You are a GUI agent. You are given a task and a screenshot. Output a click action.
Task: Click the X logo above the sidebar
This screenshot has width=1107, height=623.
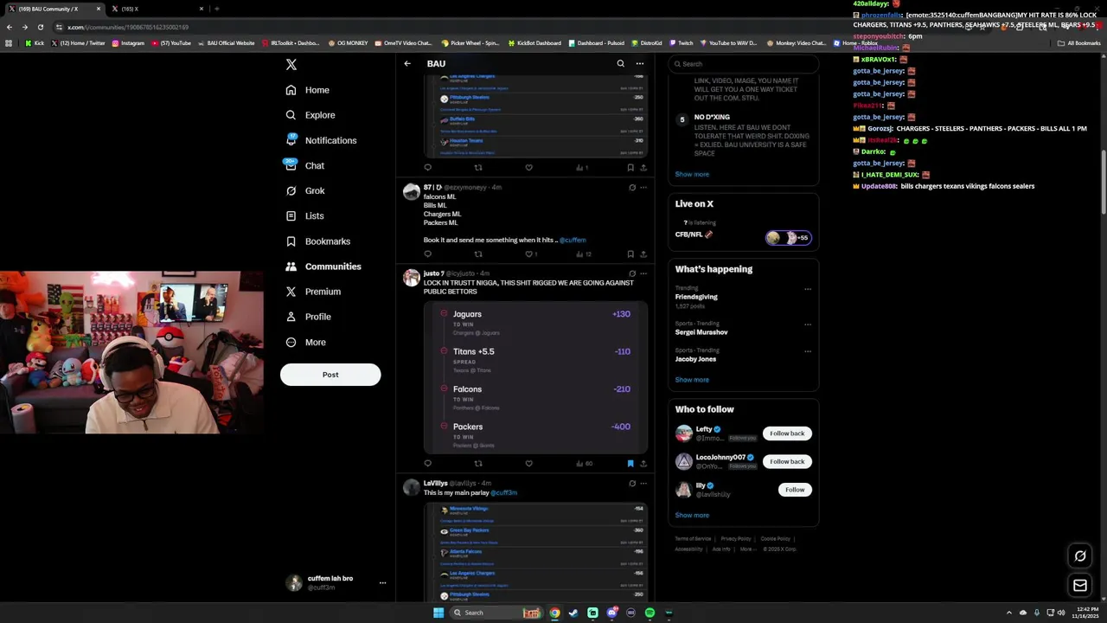[291, 64]
